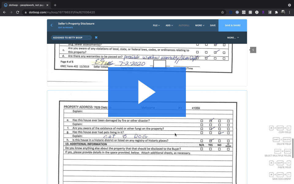Open the Chrome extensions puzzle icon
Image resolution: width=294 pixels, height=184 pixels.
(x=276, y=12)
